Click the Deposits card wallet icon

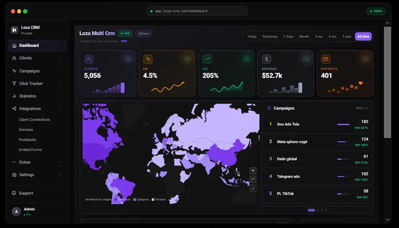326,59
